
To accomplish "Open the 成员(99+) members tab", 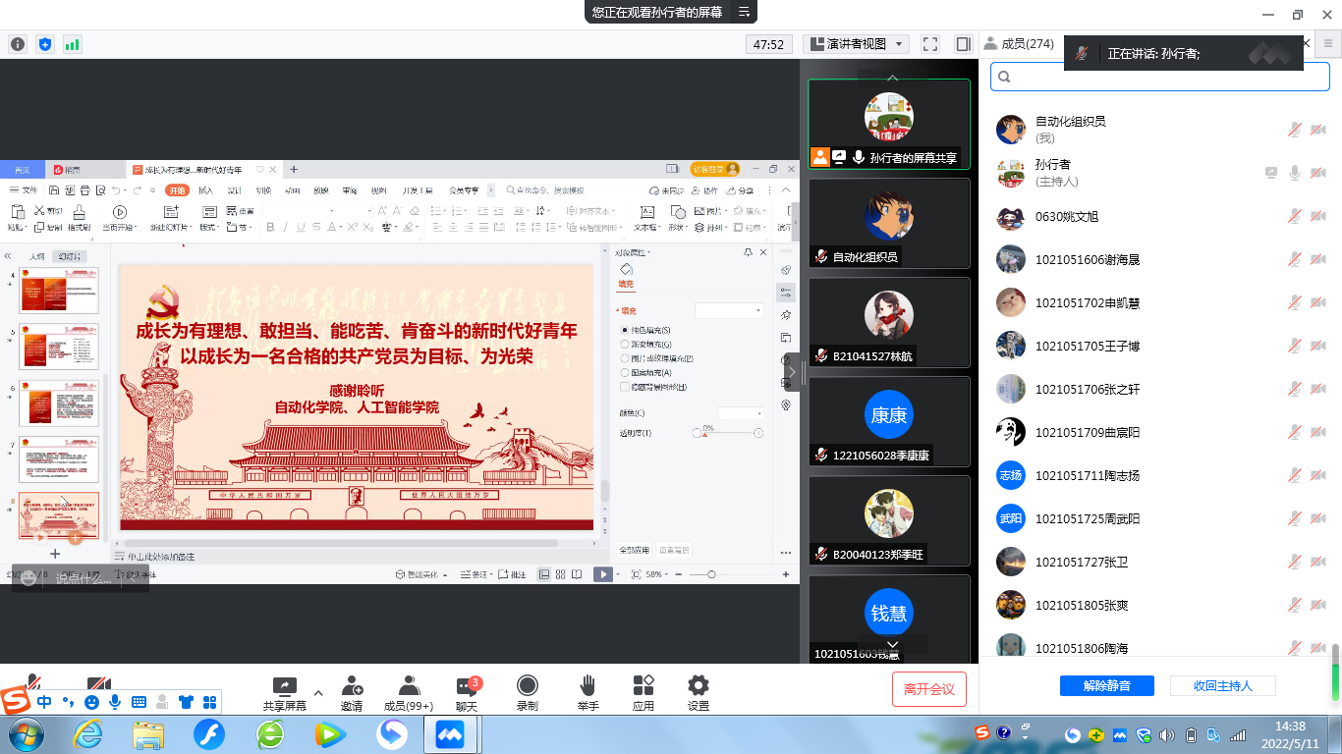I will pos(409,692).
